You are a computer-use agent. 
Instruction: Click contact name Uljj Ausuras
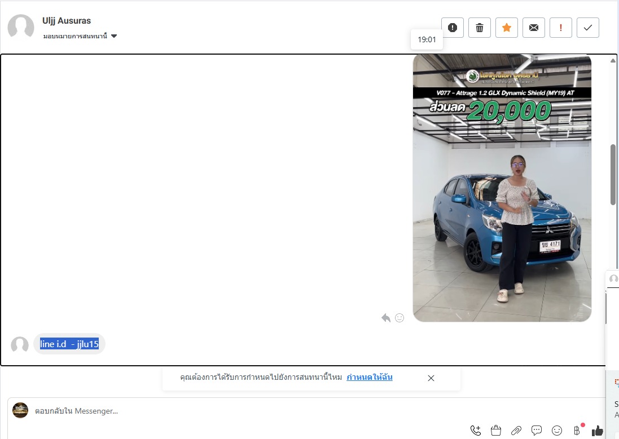[x=67, y=20]
